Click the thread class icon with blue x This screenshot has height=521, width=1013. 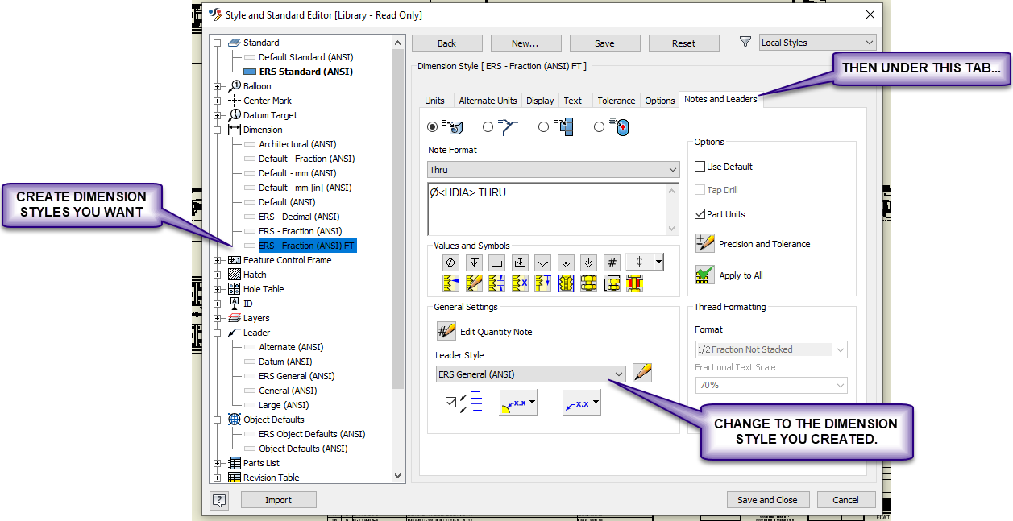521,283
